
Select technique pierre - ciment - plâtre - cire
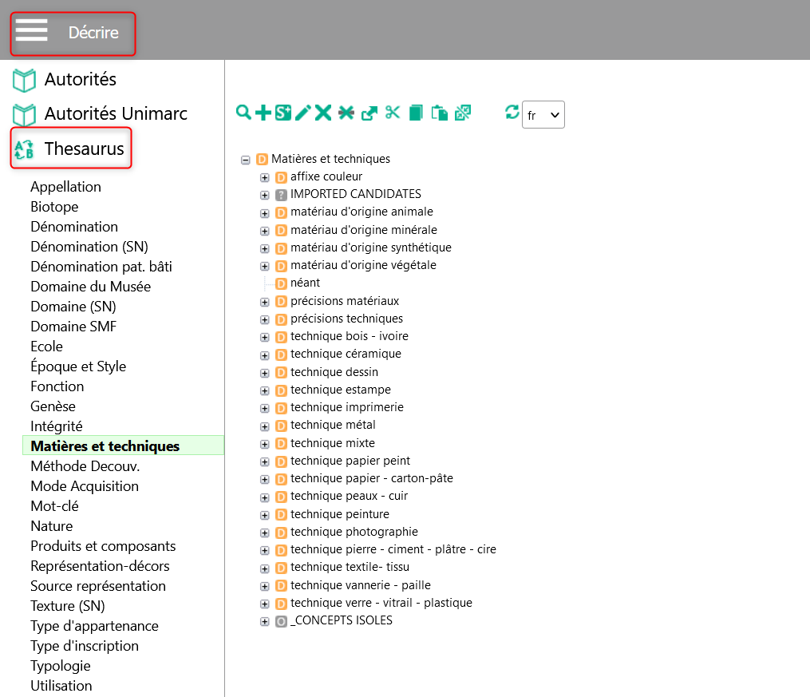(393, 549)
